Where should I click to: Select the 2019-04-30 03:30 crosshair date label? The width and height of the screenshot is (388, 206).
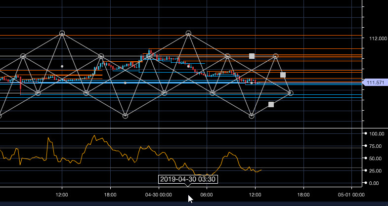coord(188,179)
